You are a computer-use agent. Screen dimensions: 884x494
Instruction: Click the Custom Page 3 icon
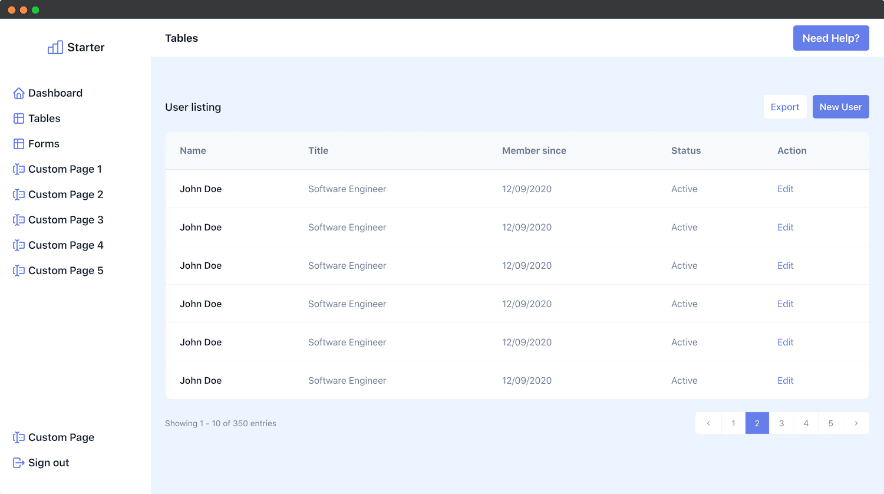pyautogui.click(x=18, y=220)
